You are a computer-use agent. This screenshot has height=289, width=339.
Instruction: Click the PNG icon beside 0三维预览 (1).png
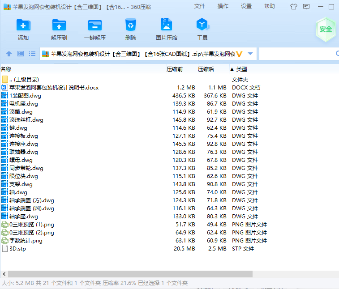[5, 225]
